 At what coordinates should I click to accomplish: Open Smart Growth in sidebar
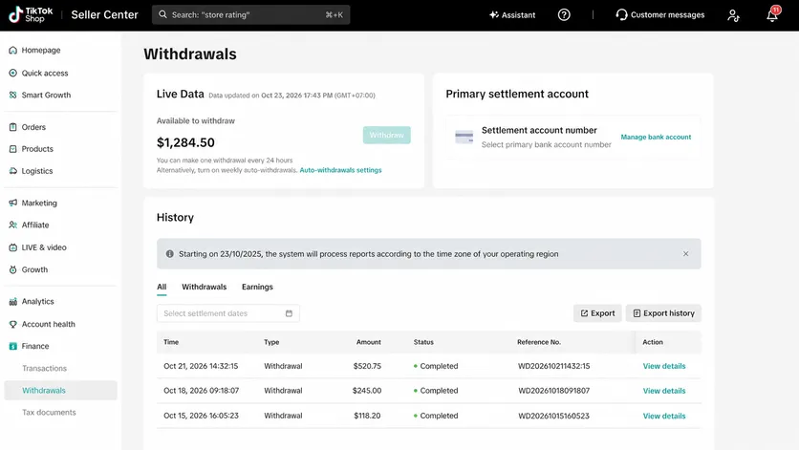[40, 95]
